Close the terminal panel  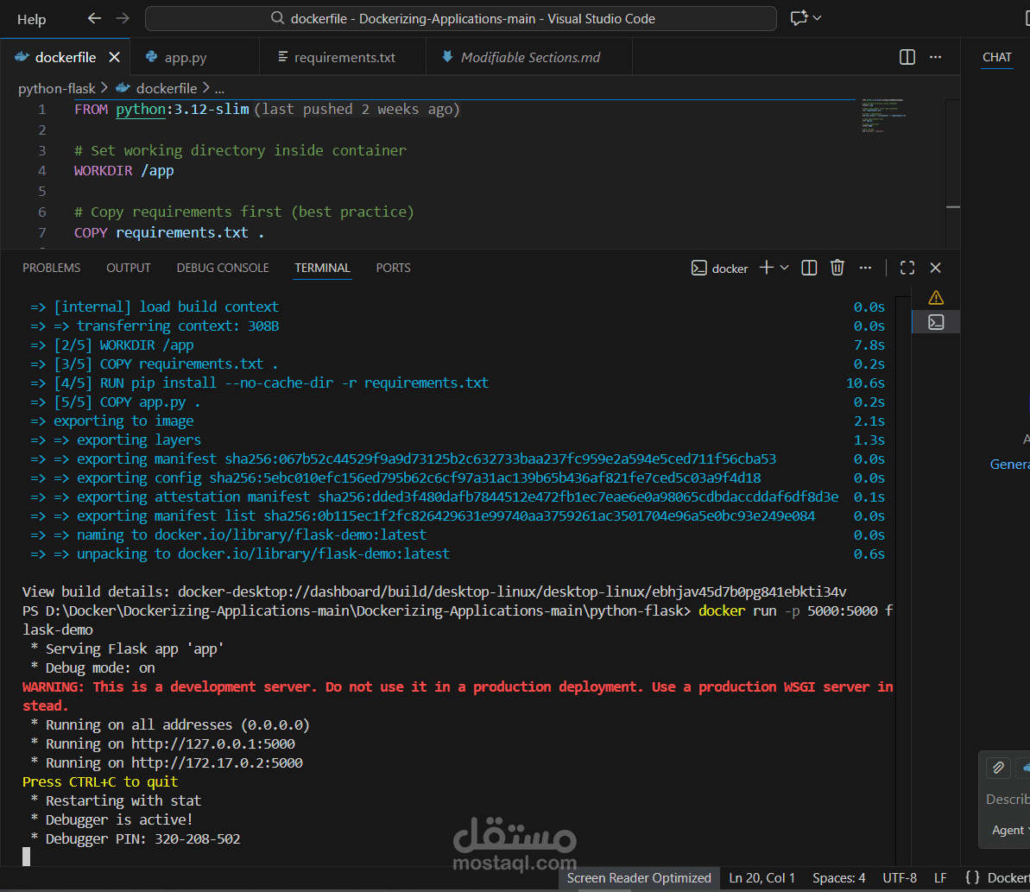click(x=935, y=268)
